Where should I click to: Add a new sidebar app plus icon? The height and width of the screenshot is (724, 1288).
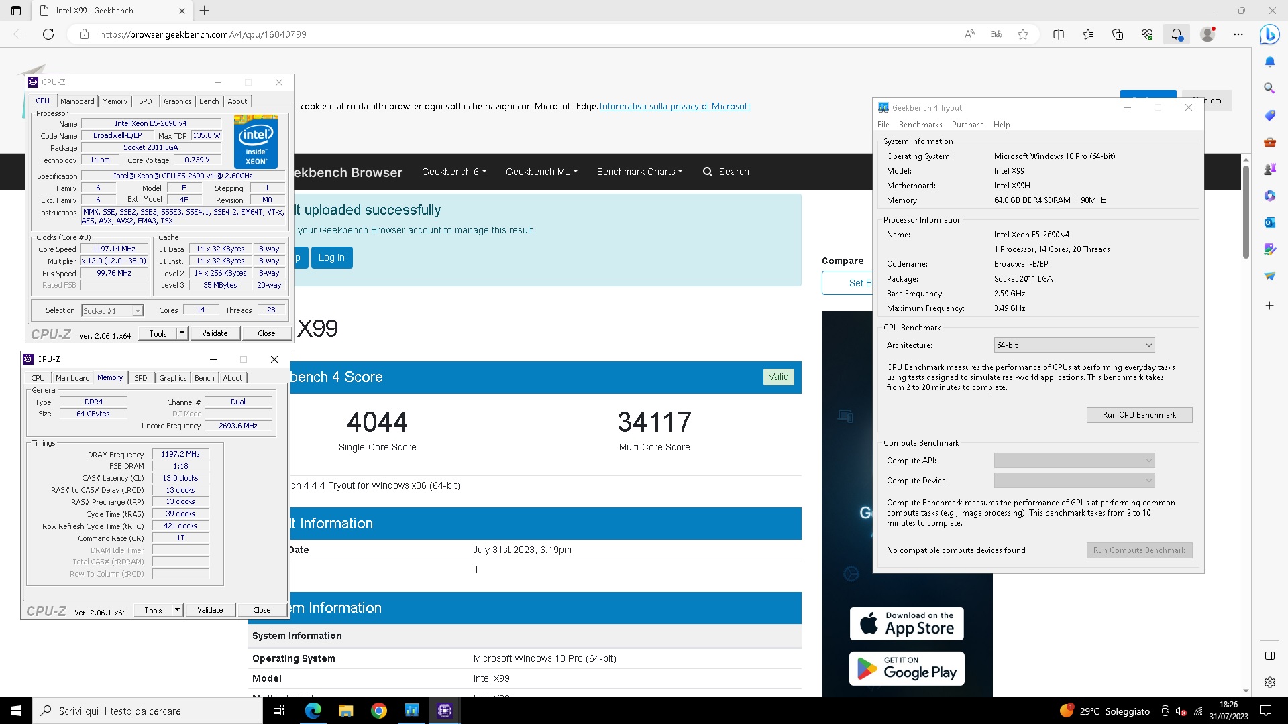[1269, 306]
